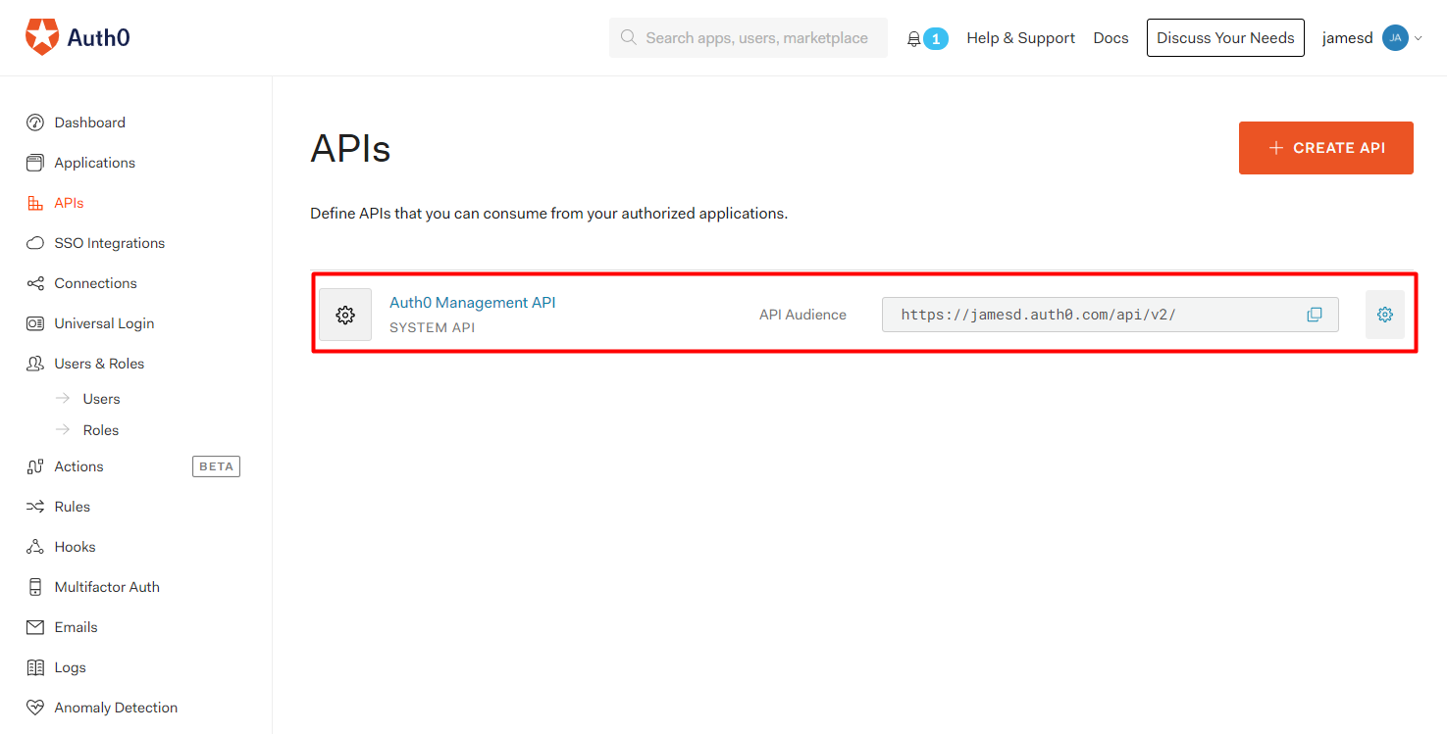Copy the API Audience URL
The image size is (1447, 734).
(1315, 315)
